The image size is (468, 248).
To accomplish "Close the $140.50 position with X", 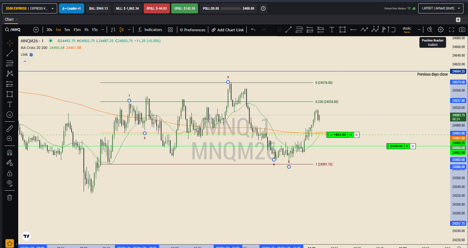I will point(413,146).
